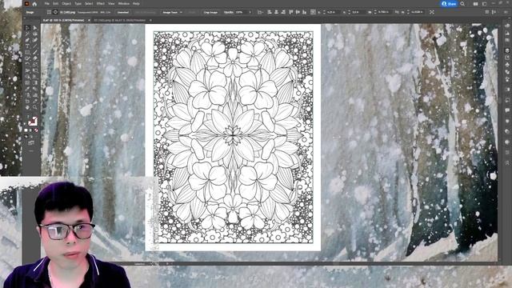Close the 8.ai document tab
512x288 pixels.
coord(89,20)
